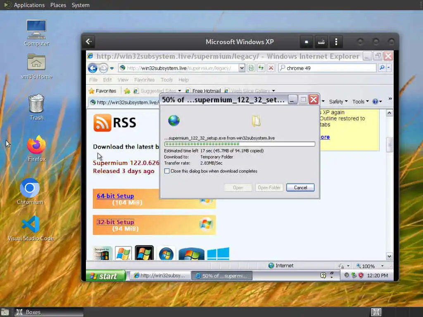
Task: Click the show desktop icon in bottom panel
Action: tap(5, 312)
